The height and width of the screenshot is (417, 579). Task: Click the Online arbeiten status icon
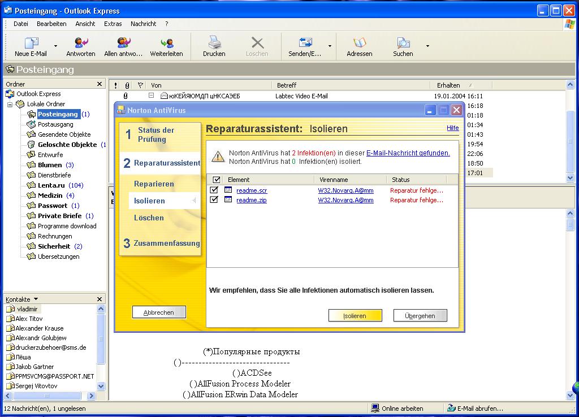point(375,408)
